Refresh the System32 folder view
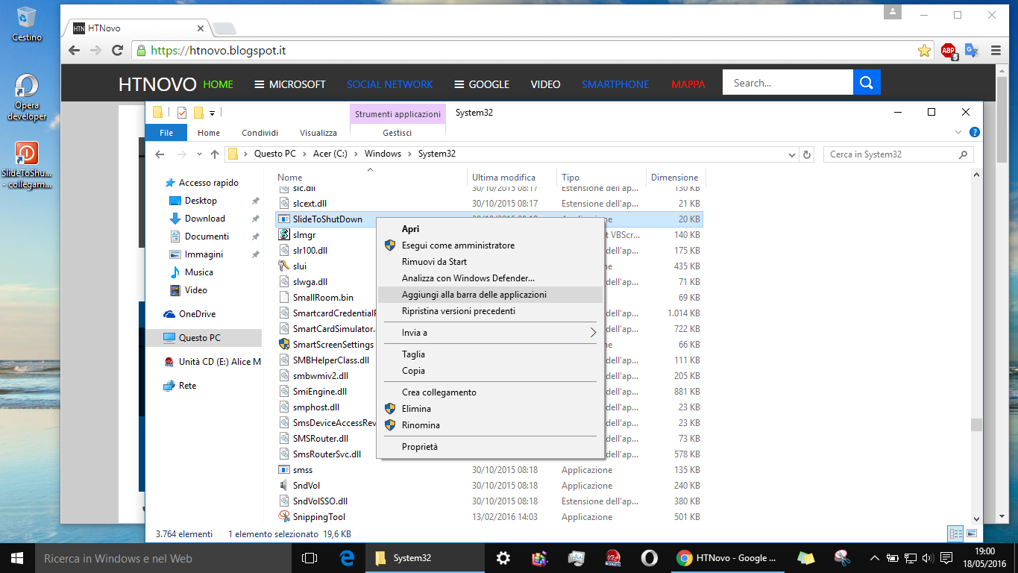This screenshot has width=1018, height=573. 807,154
